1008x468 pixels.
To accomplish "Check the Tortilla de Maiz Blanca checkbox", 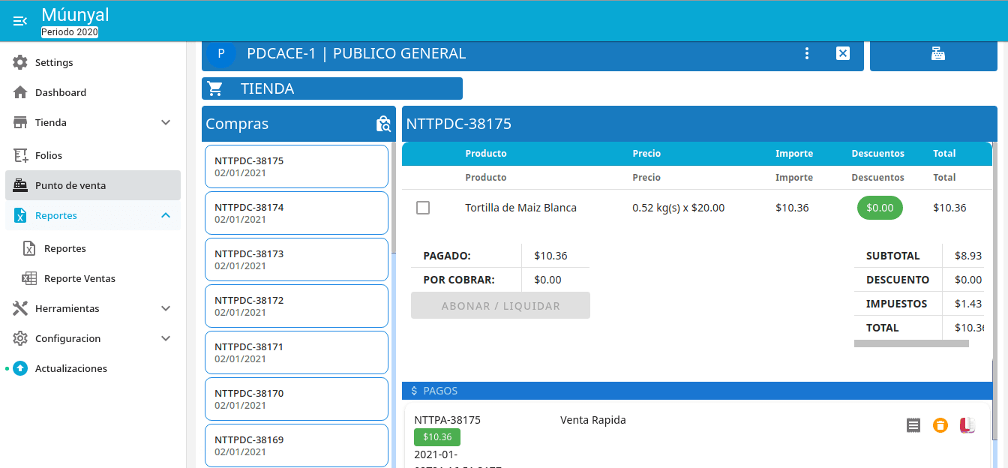I will [423, 208].
